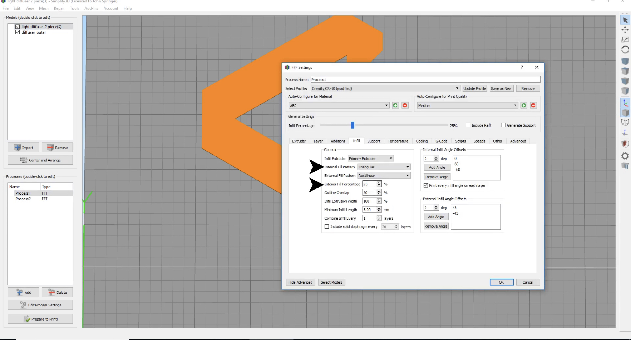Viewport: 631px width, 340px height.
Task: Uncheck the light diffuser 2 piece(3) model
Action: [18, 27]
